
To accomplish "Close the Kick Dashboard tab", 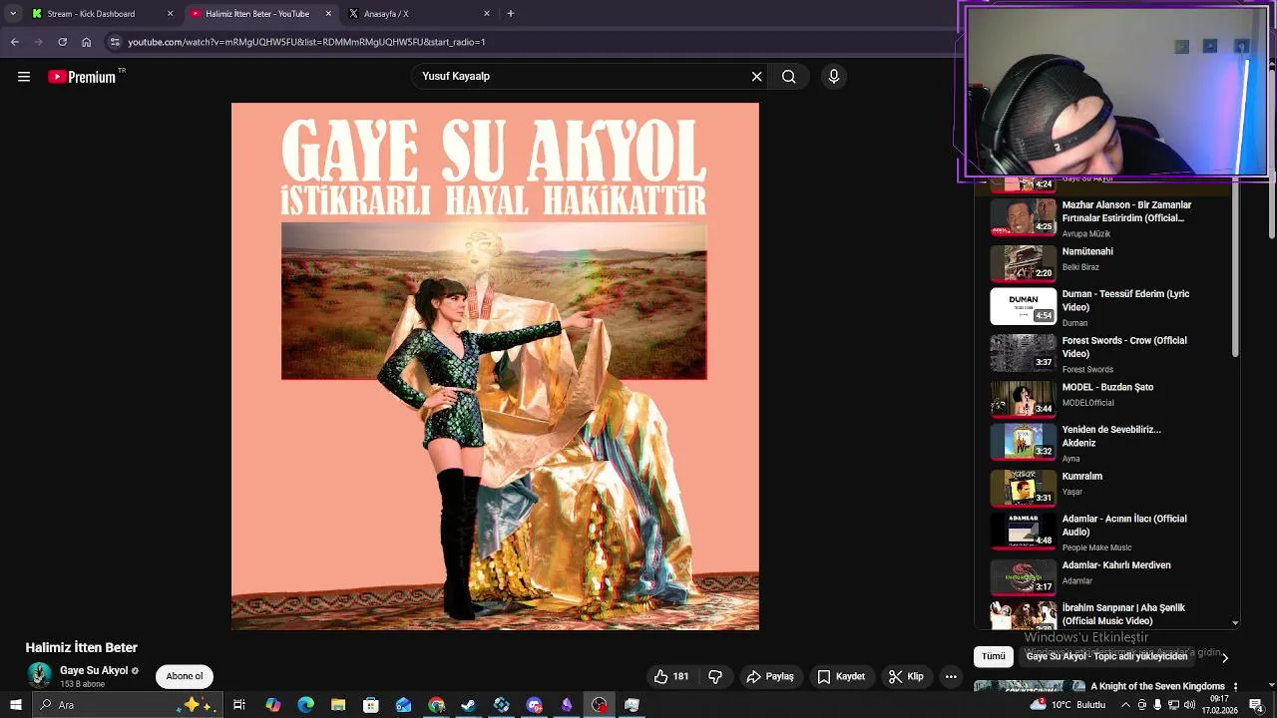I will click(x=170, y=14).
